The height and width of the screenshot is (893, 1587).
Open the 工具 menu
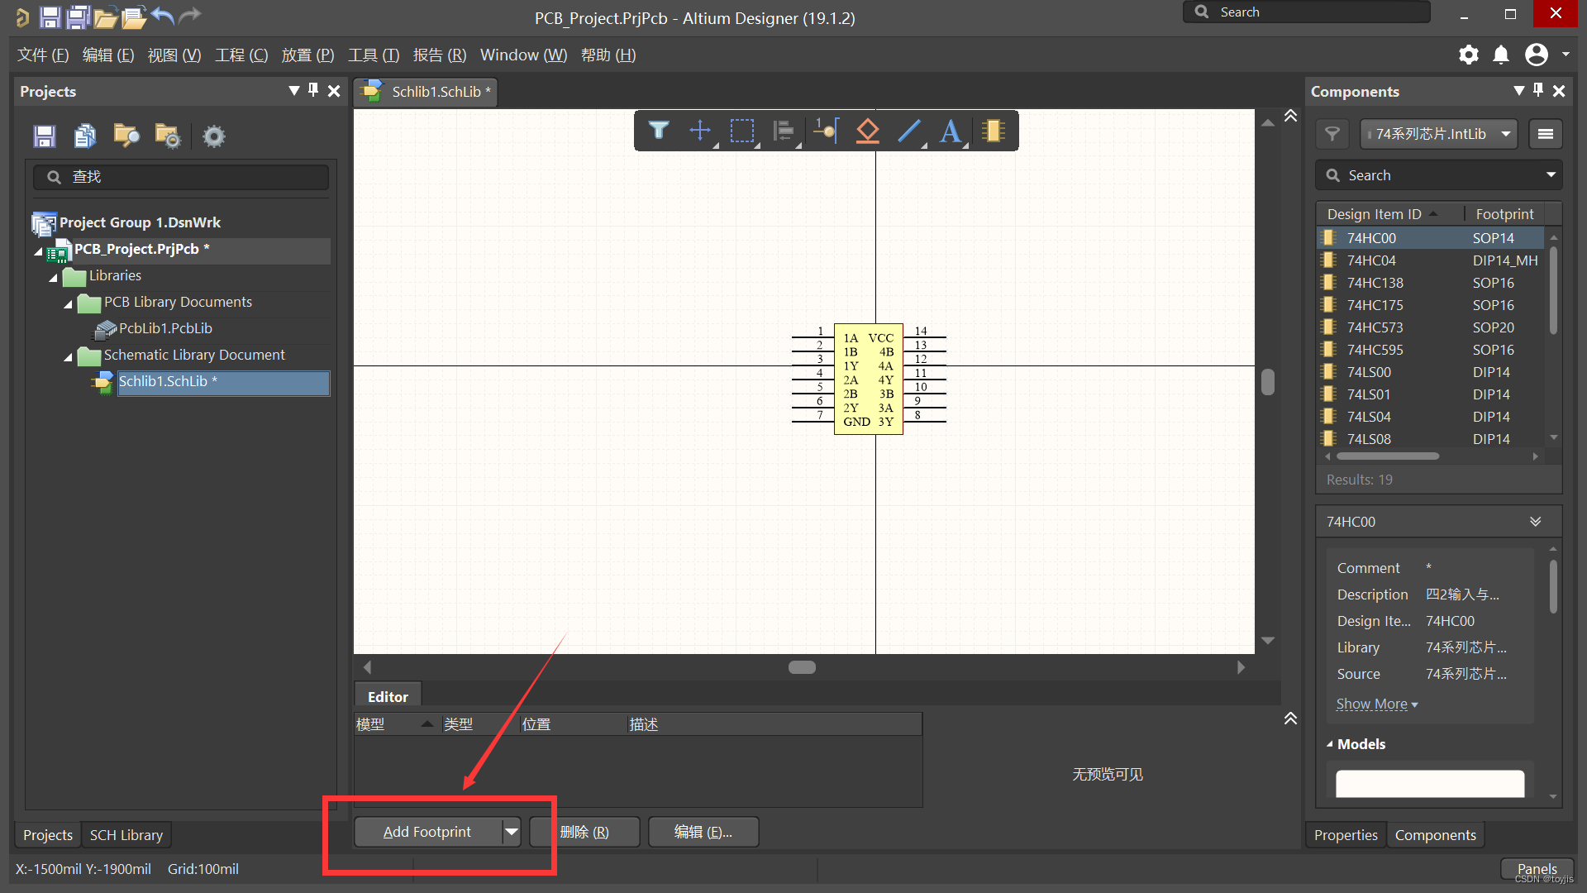[x=373, y=55]
